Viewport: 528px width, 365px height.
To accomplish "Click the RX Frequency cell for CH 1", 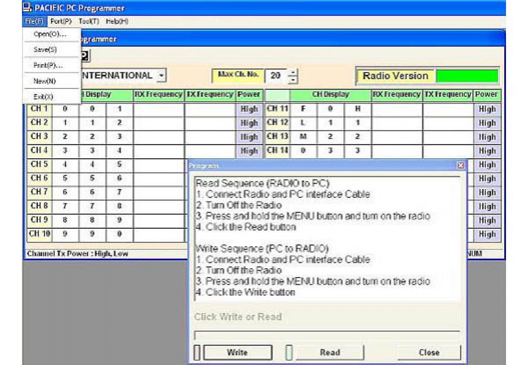I will point(159,109).
